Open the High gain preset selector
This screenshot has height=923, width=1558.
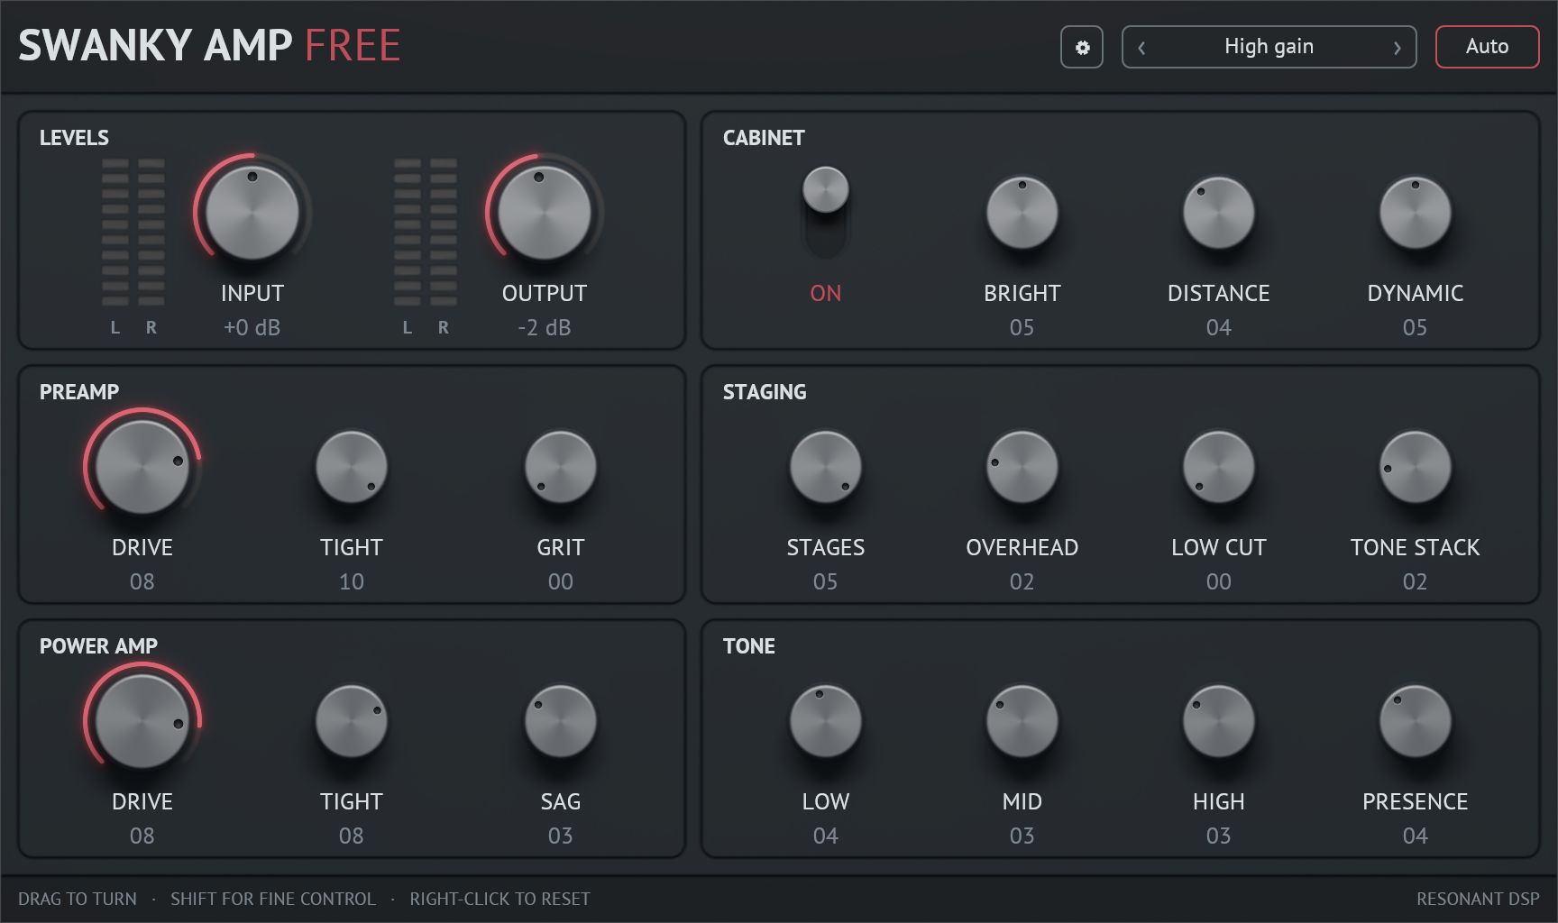pyautogui.click(x=1269, y=47)
